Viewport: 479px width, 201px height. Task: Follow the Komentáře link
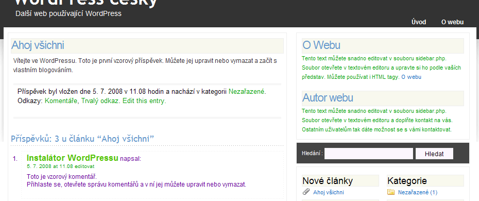61,101
